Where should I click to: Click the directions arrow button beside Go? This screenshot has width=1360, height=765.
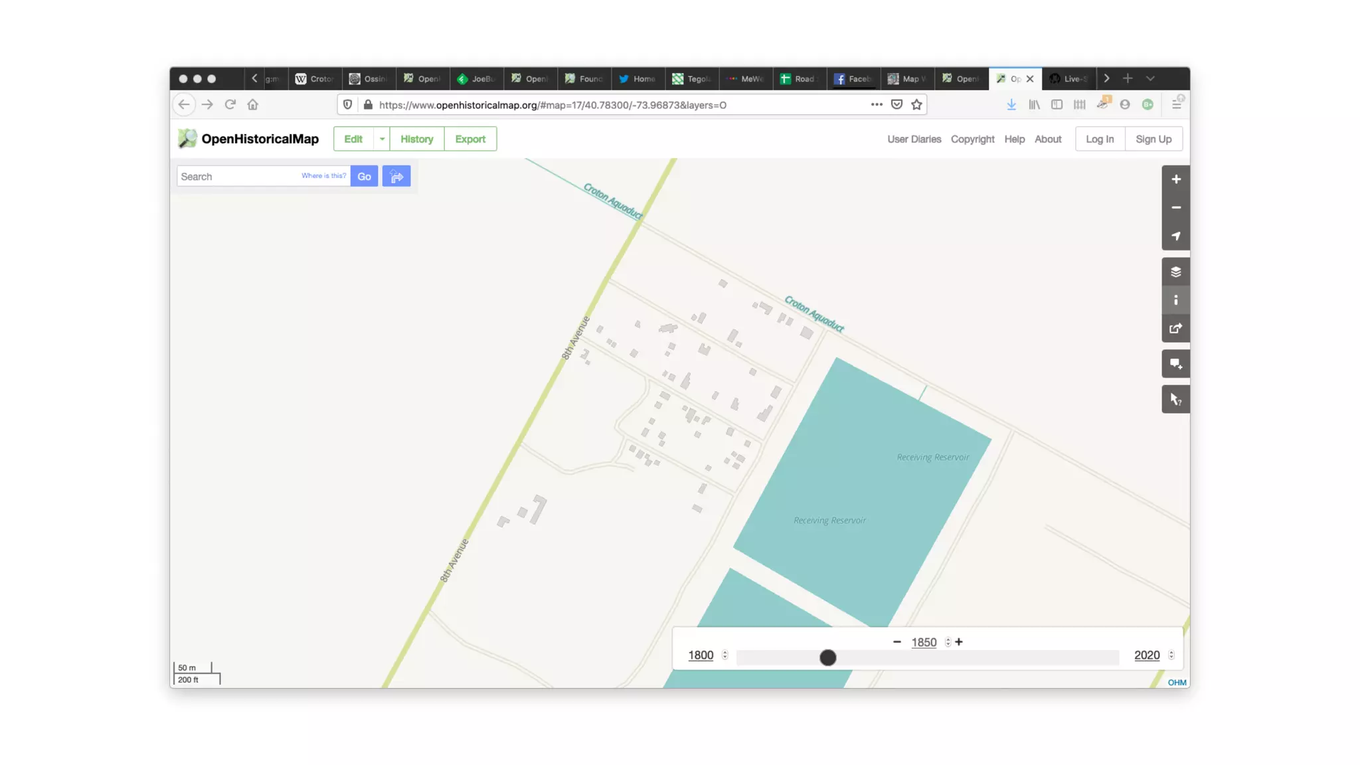[396, 177]
